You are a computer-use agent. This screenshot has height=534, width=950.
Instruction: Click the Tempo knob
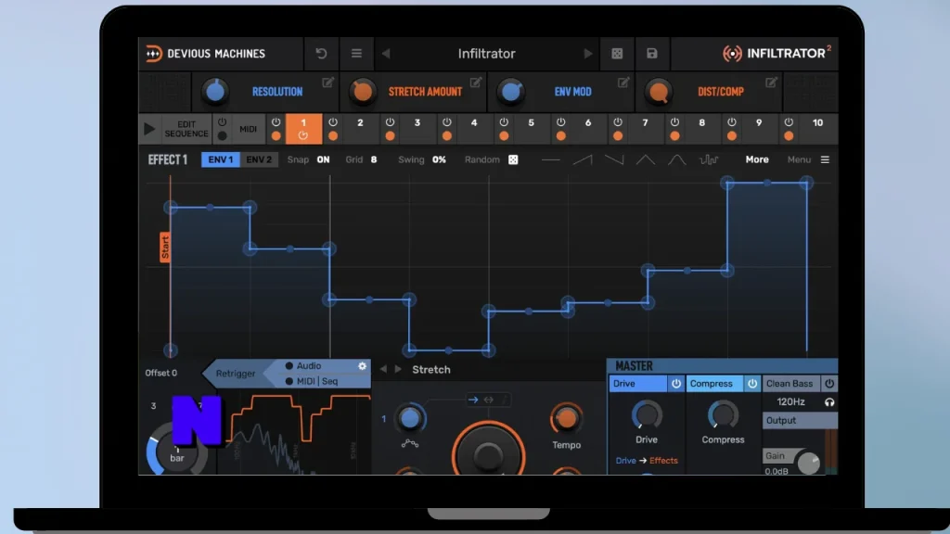(566, 418)
